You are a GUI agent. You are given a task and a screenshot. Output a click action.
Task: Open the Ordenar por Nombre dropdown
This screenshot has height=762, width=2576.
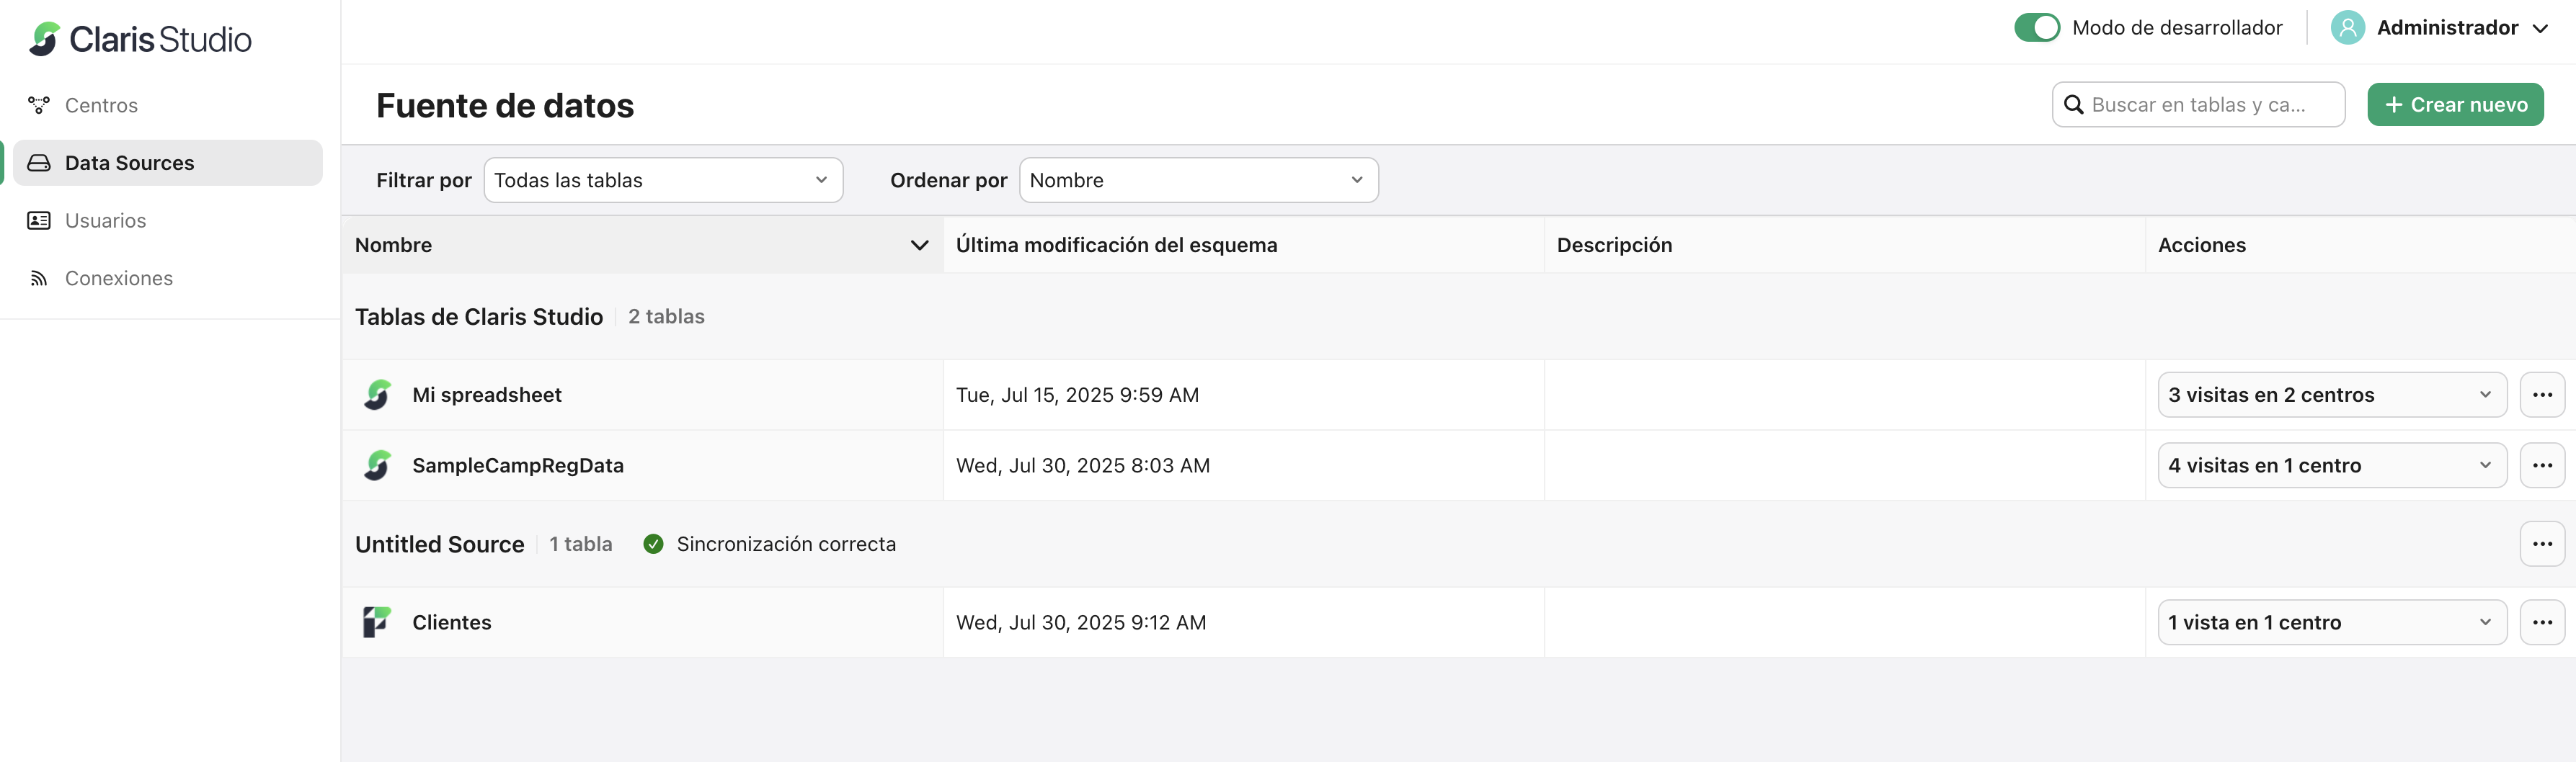[1198, 181]
